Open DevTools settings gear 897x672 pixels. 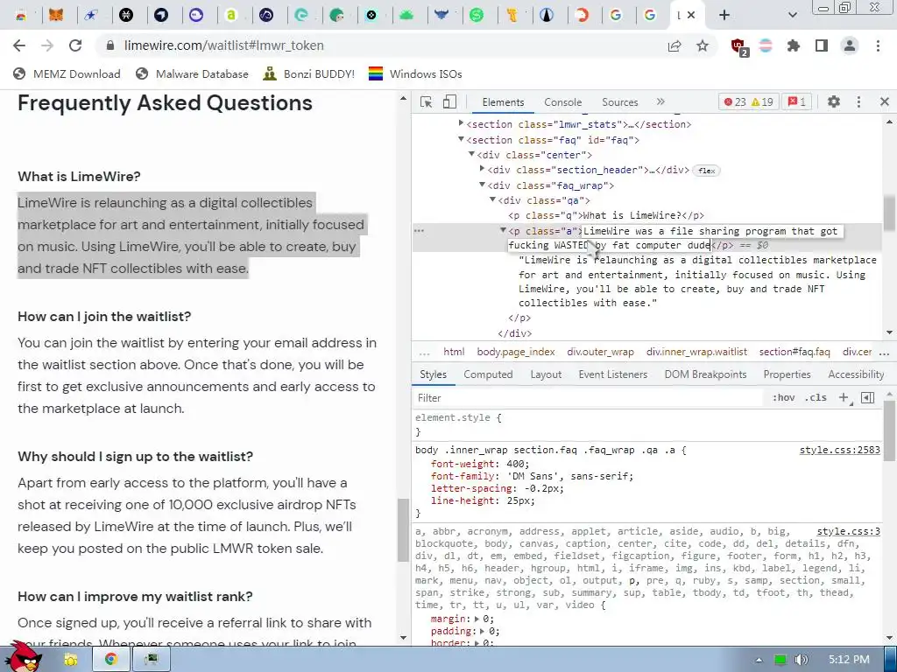834,101
